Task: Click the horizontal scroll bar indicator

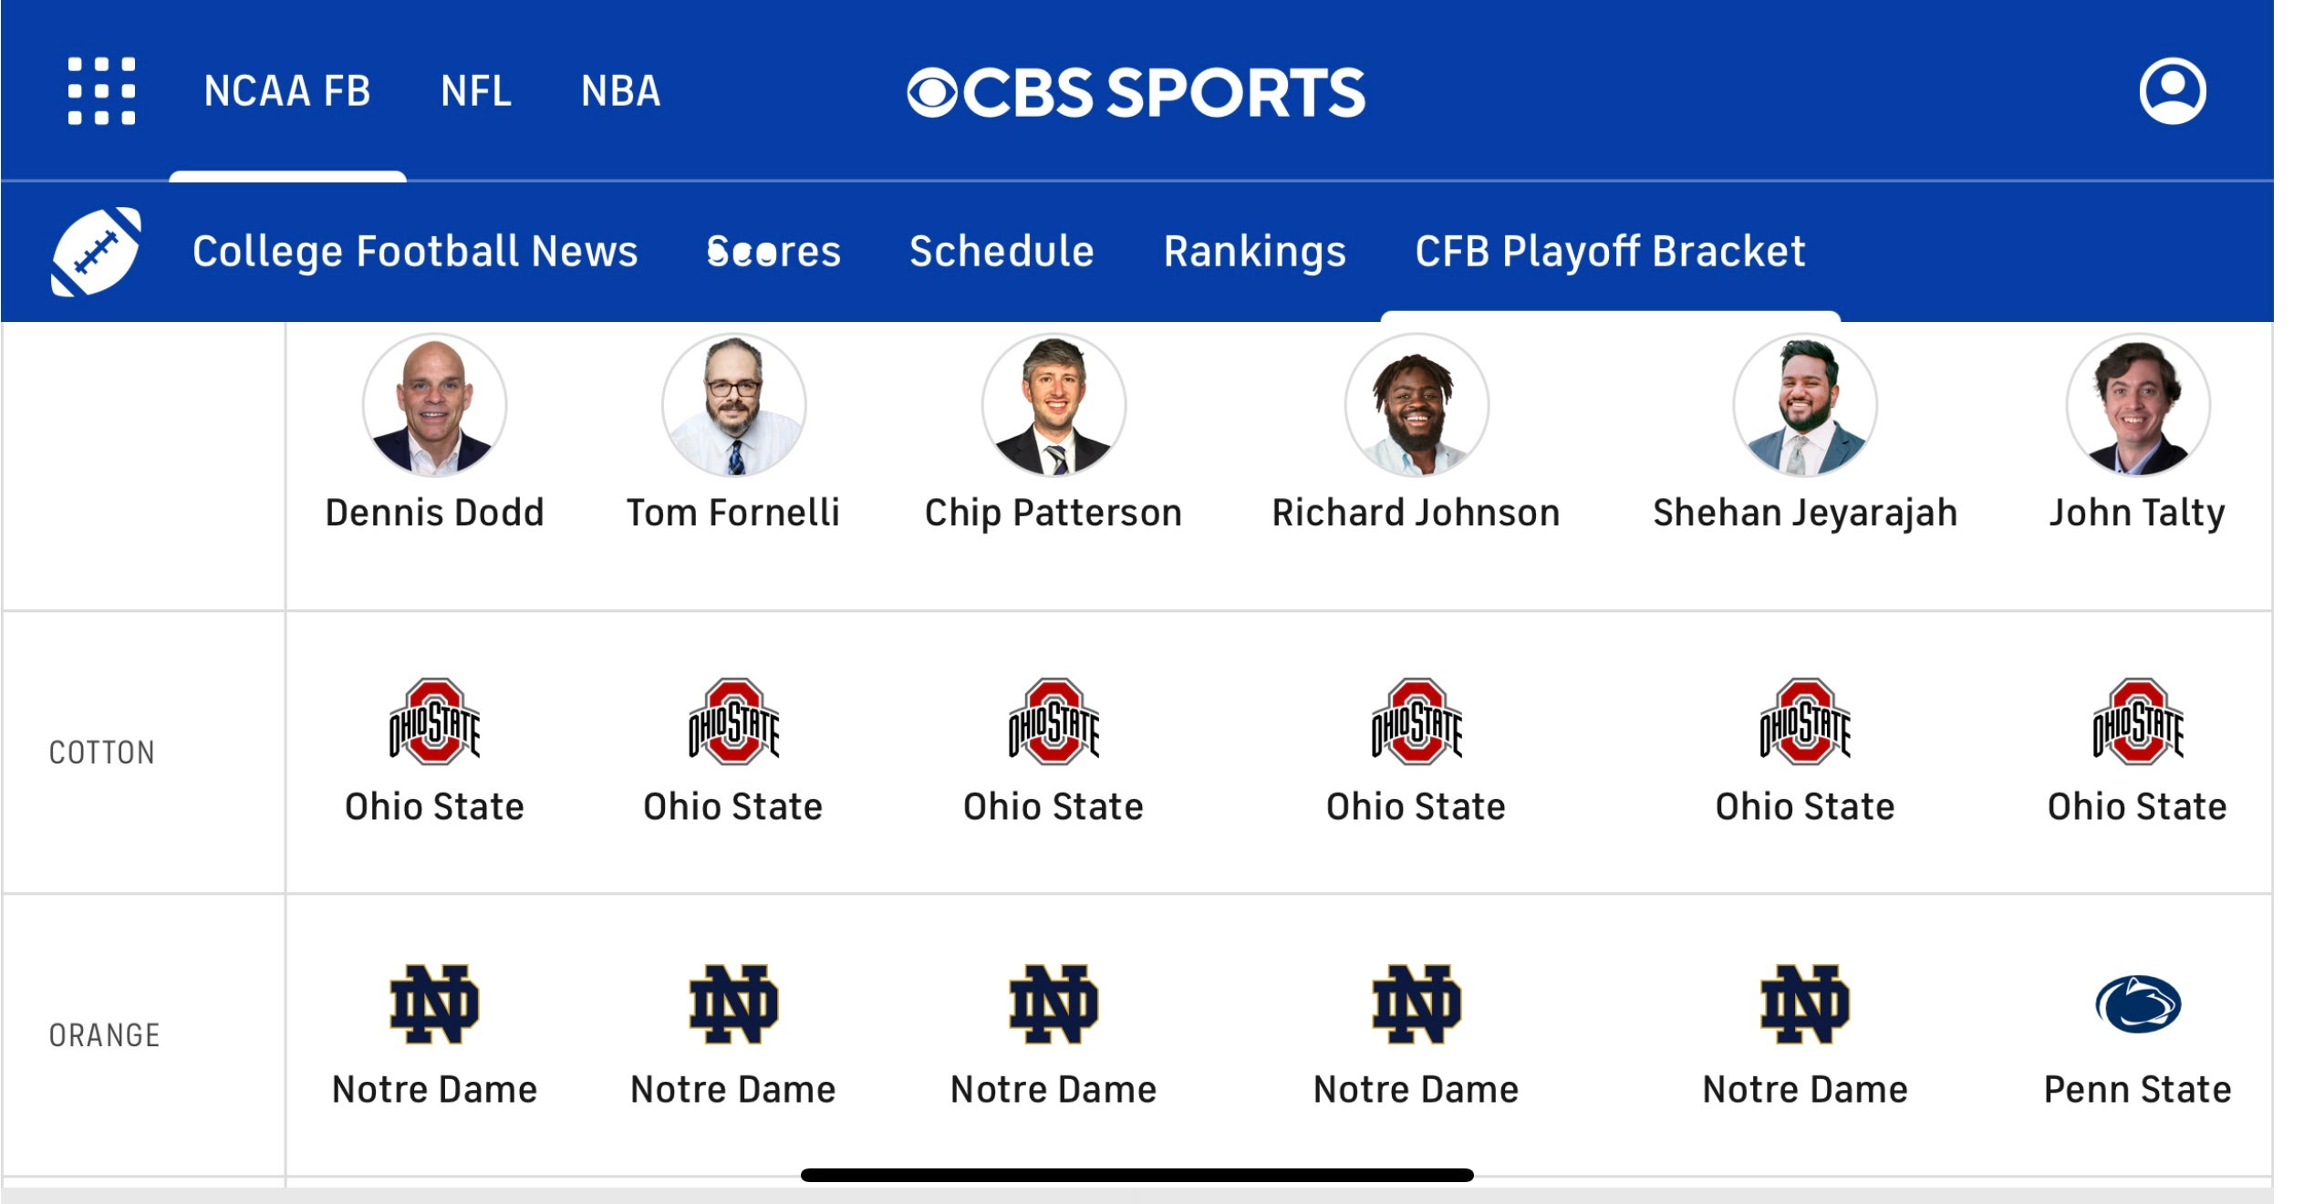Action: pyautogui.click(x=1136, y=1175)
